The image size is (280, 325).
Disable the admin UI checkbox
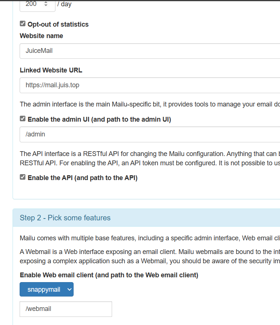click(23, 119)
